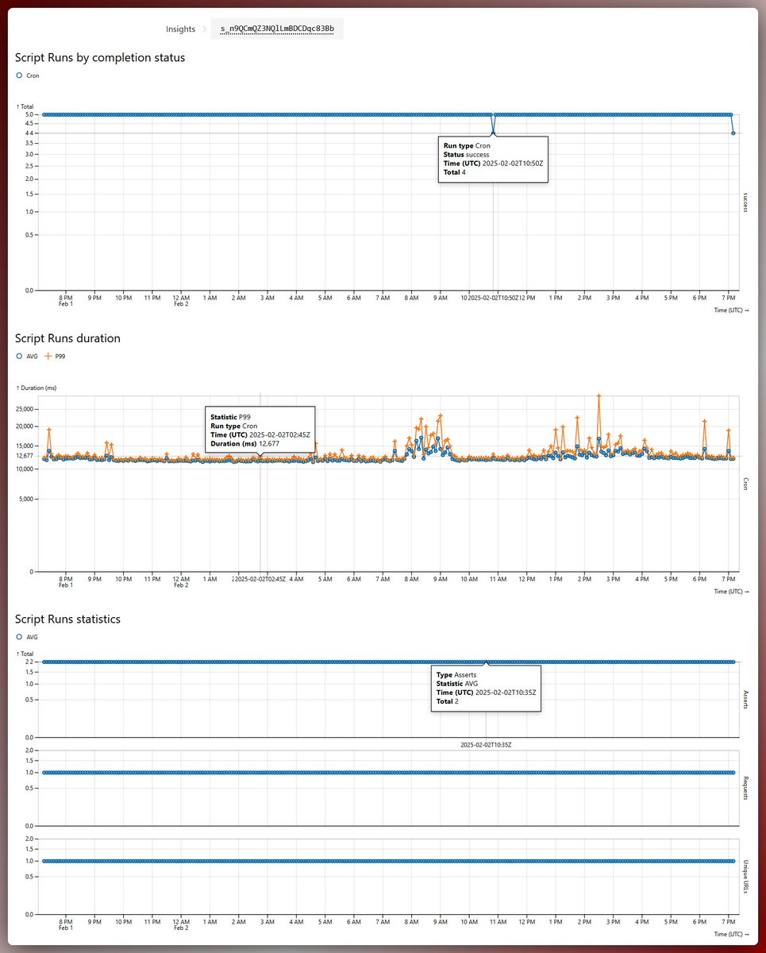Click the 'Script Runs by completion status' heading
Image resolution: width=766 pixels, height=953 pixels.
point(100,57)
